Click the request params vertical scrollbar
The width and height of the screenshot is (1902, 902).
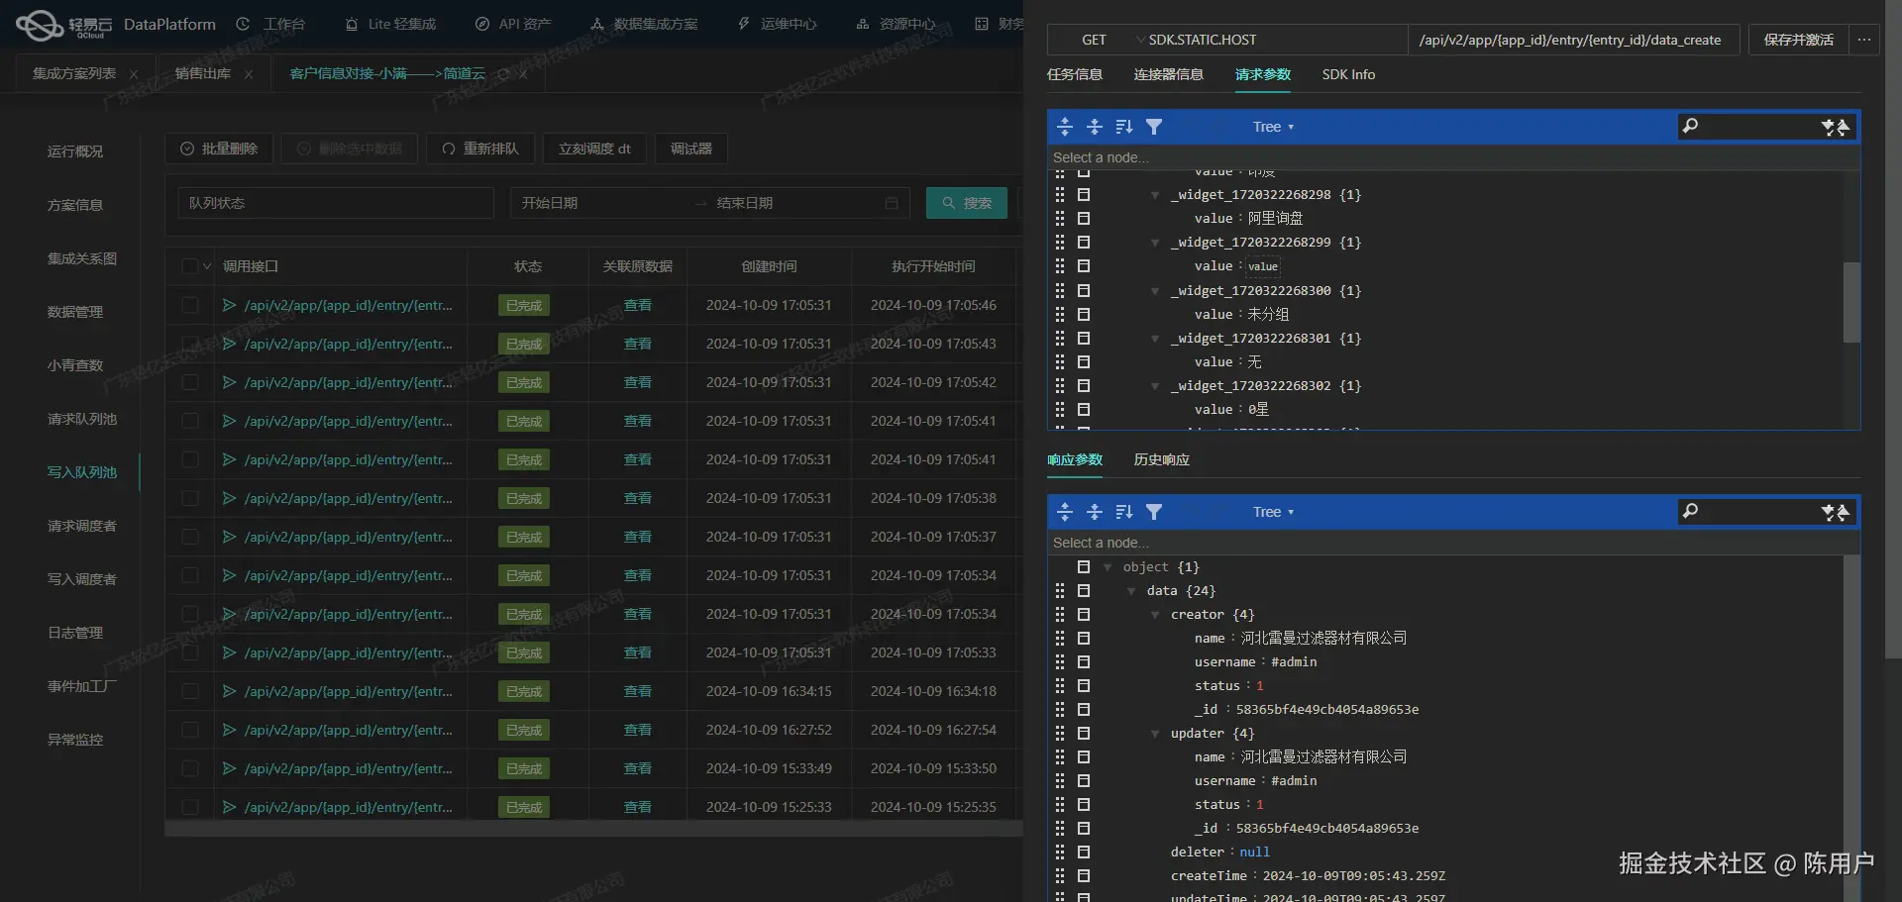pyautogui.click(x=1851, y=302)
